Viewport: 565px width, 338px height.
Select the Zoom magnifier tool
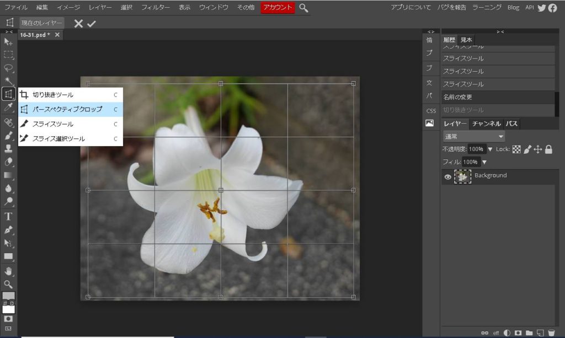[8, 284]
